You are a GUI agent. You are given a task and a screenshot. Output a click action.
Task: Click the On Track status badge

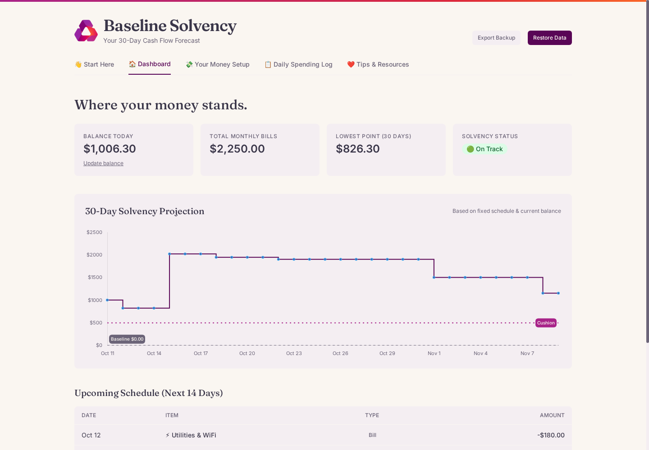484,149
